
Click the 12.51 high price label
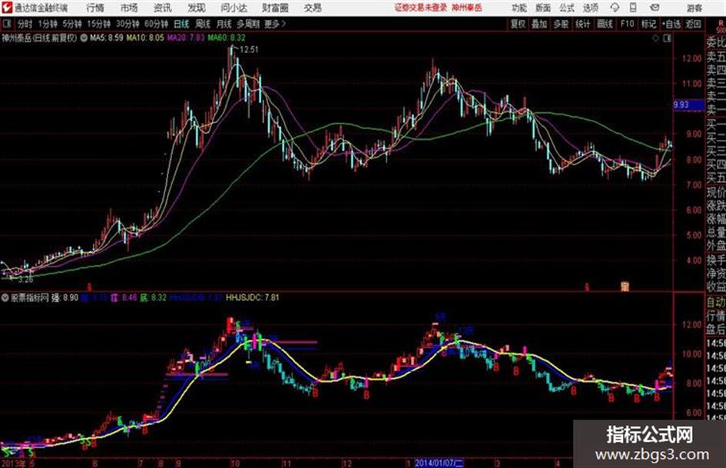coord(249,49)
